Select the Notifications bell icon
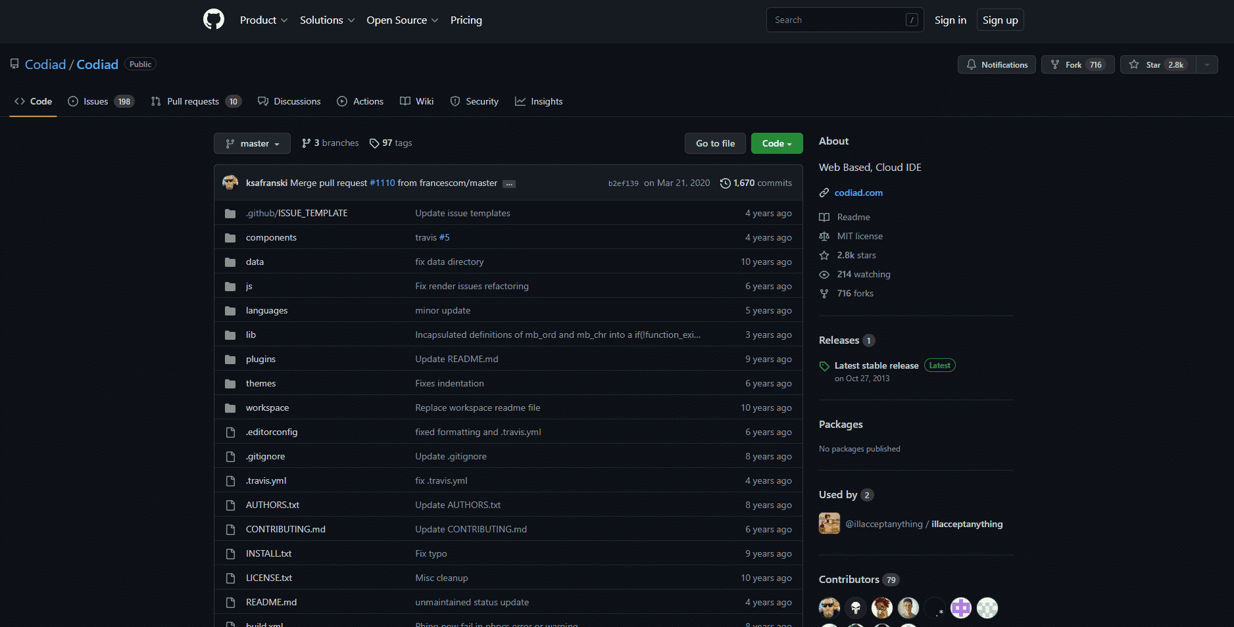Viewport: 1234px width, 627px height. (x=972, y=64)
